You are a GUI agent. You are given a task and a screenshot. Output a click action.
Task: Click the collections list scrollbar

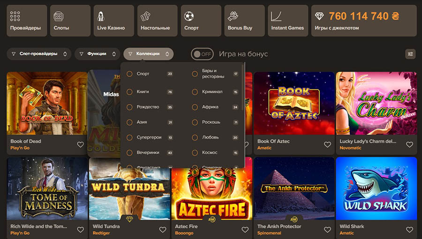(x=243, y=86)
